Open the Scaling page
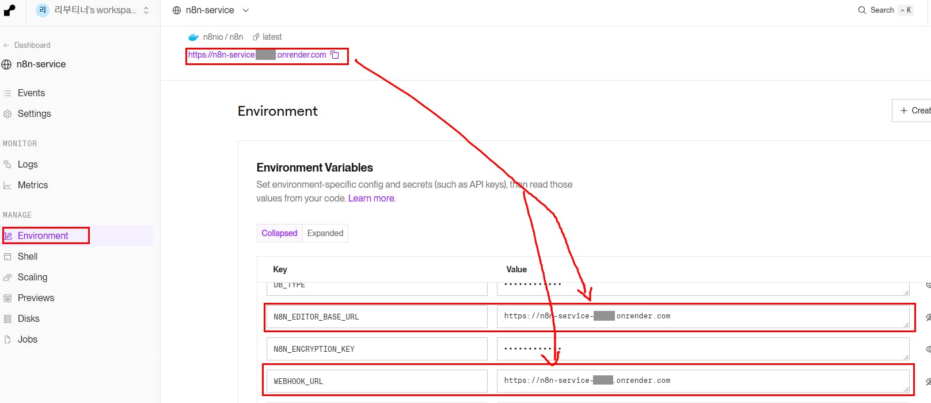 pyautogui.click(x=32, y=277)
